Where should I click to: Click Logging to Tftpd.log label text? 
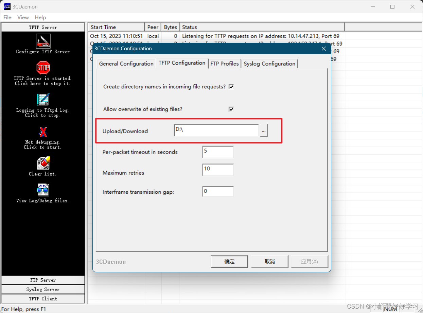pos(42,113)
